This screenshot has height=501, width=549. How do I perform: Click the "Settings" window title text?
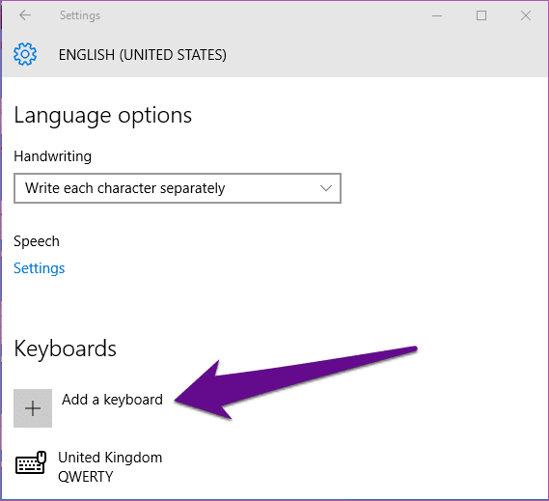pos(80,15)
